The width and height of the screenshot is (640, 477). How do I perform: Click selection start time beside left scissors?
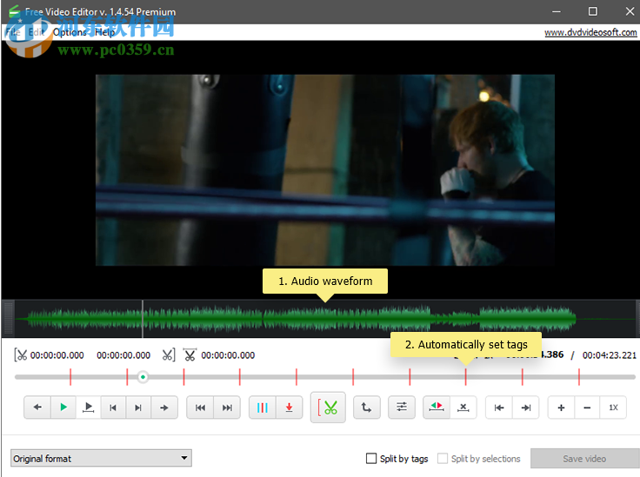click(x=57, y=355)
